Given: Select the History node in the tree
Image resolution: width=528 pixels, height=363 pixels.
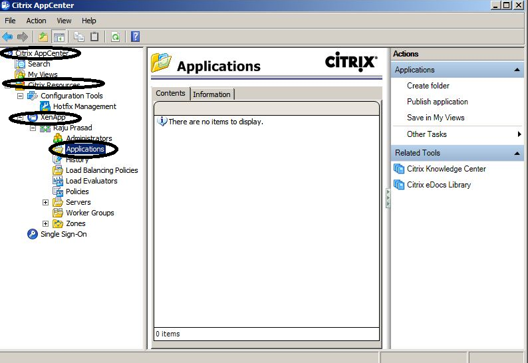Looking at the screenshot, I should (77, 160).
